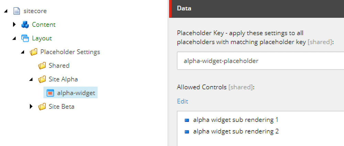This screenshot has width=344, height=146.
Task: Click icon beside alpha widget sub rendering 1
Action: tap(187, 120)
